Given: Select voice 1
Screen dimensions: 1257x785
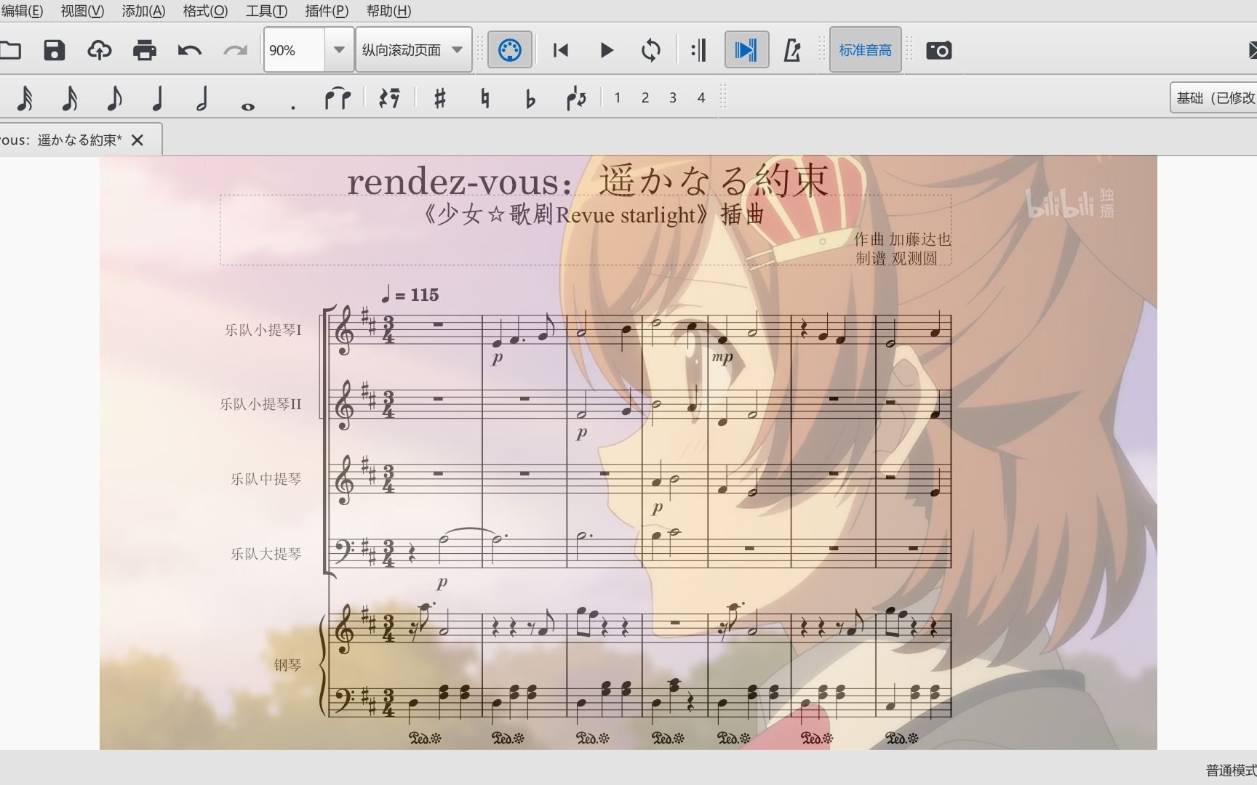Looking at the screenshot, I should [x=618, y=97].
